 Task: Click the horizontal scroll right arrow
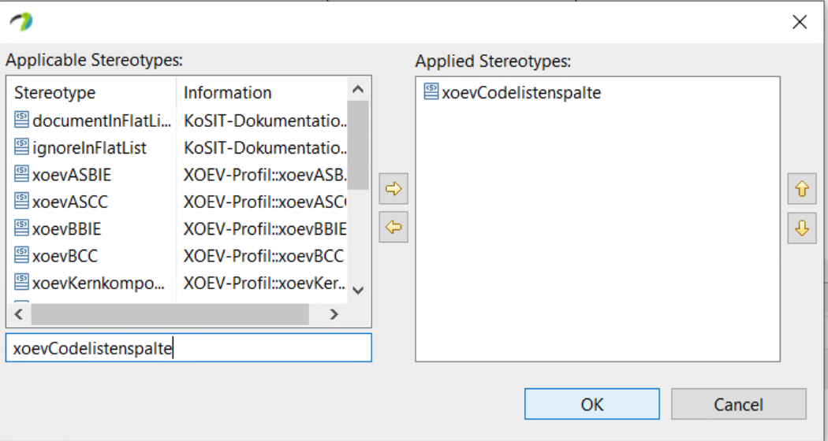click(334, 314)
